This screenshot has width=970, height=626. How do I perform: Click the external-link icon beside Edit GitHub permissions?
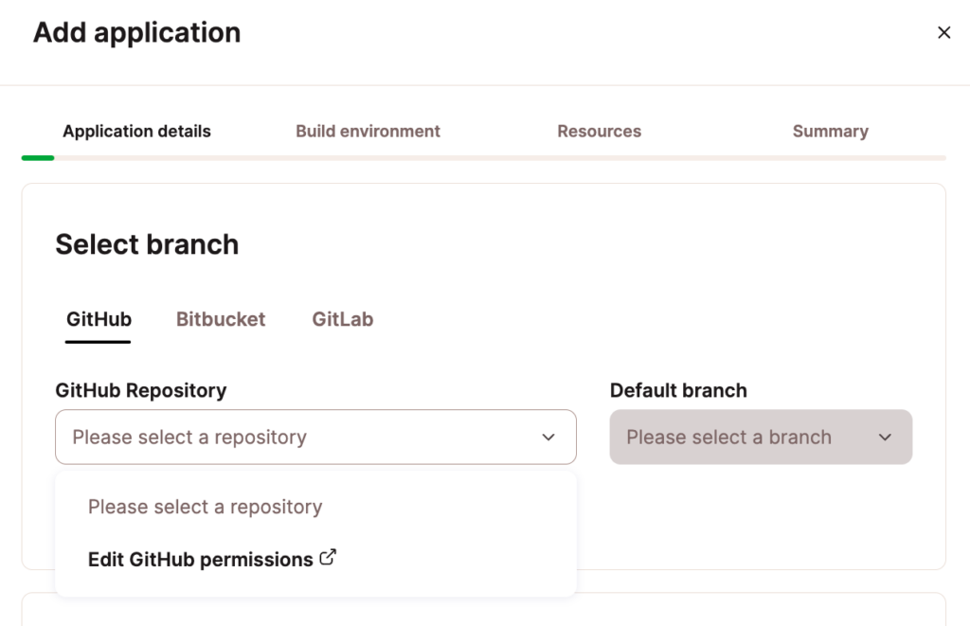[x=328, y=558]
